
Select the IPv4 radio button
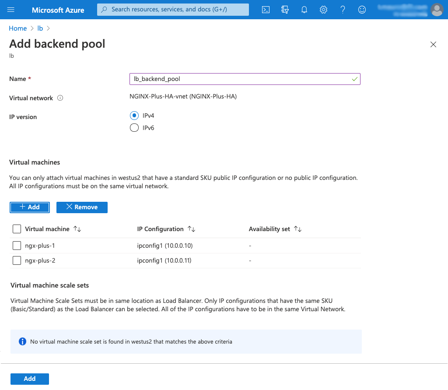[x=134, y=116]
